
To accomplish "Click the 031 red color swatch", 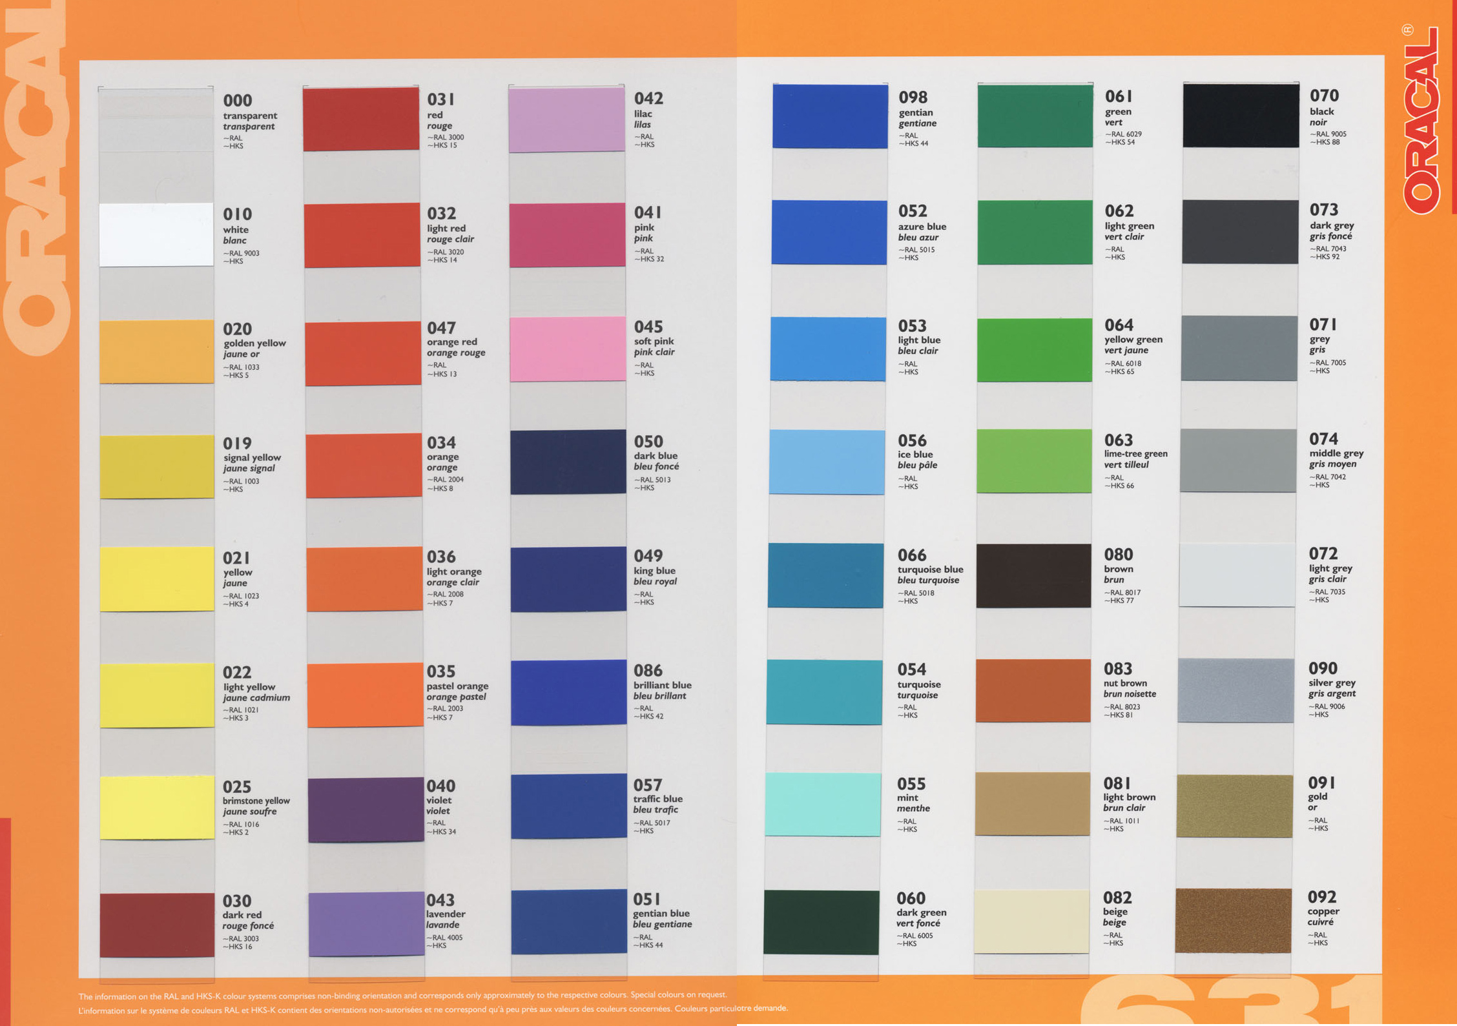I will (361, 119).
